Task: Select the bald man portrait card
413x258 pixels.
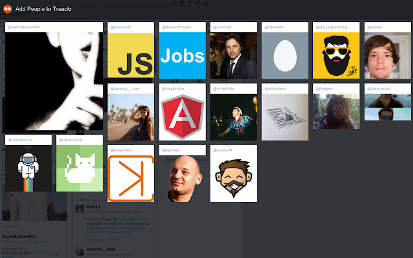Action: [182, 179]
